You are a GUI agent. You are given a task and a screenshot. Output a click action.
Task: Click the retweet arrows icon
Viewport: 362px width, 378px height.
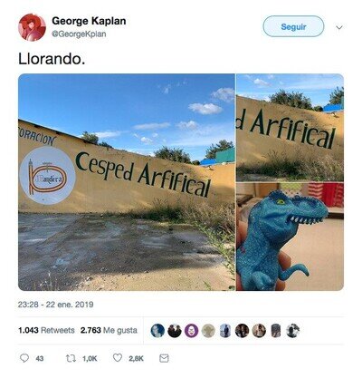tap(71, 358)
